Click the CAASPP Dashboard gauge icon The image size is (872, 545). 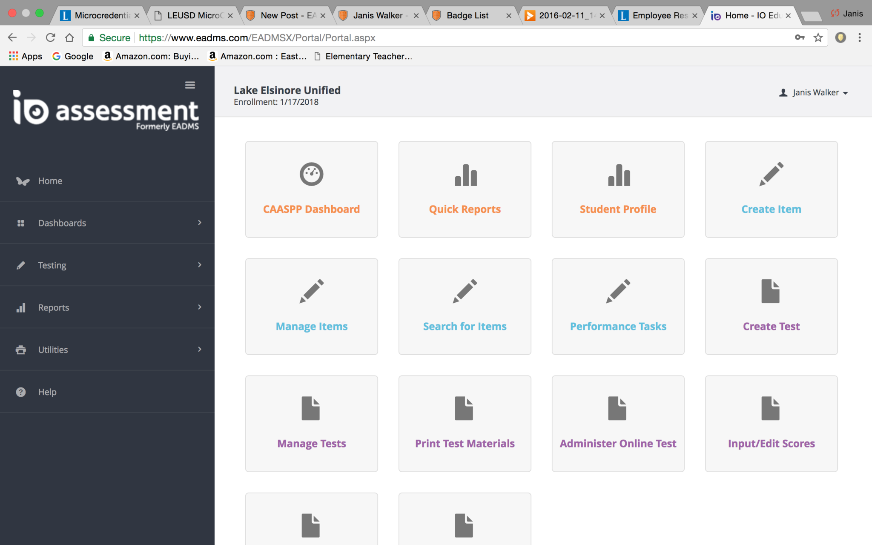tap(311, 174)
